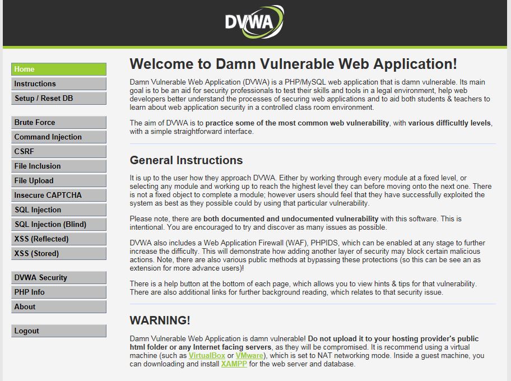Follow the XAMPP link
511x381 pixels.
[234, 364]
